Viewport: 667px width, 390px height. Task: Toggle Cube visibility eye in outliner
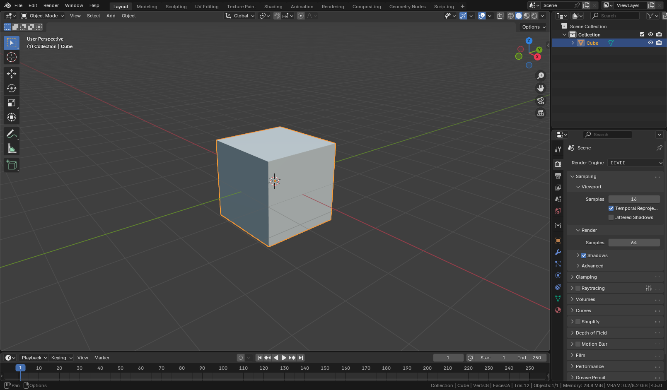(650, 43)
